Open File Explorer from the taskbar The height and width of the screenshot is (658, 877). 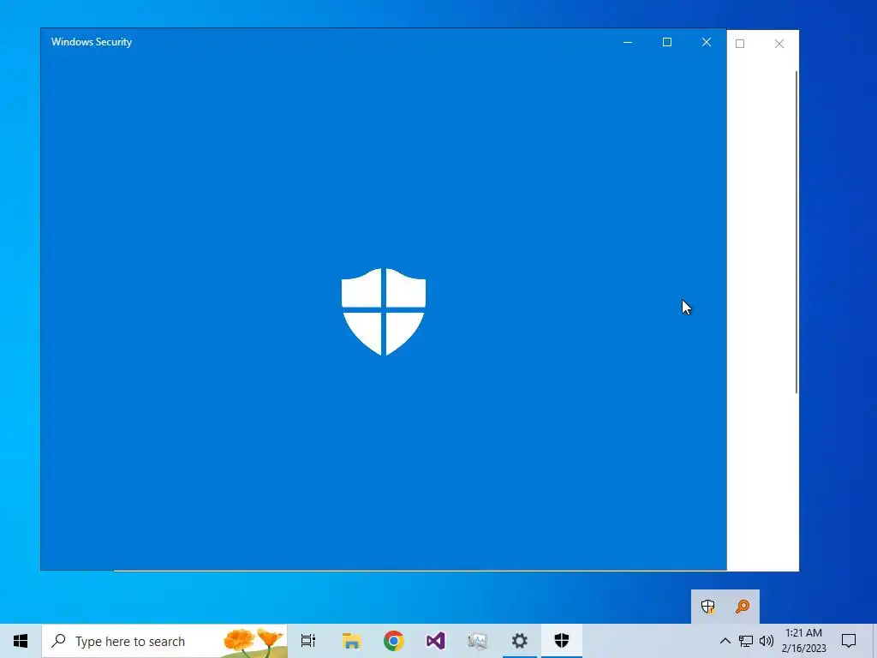(351, 641)
